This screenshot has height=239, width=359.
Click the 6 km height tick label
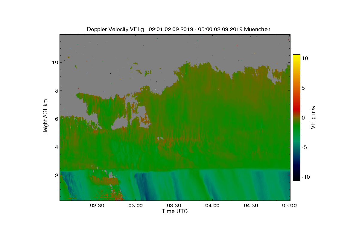coord(56,119)
